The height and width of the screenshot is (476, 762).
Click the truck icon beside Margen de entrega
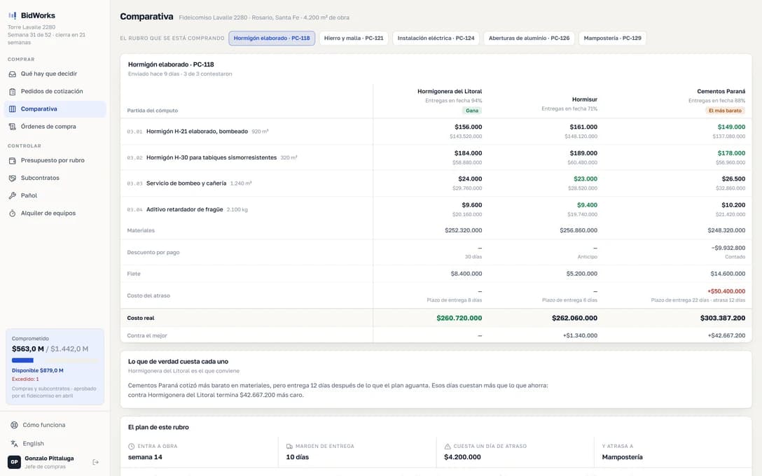coord(290,447)
